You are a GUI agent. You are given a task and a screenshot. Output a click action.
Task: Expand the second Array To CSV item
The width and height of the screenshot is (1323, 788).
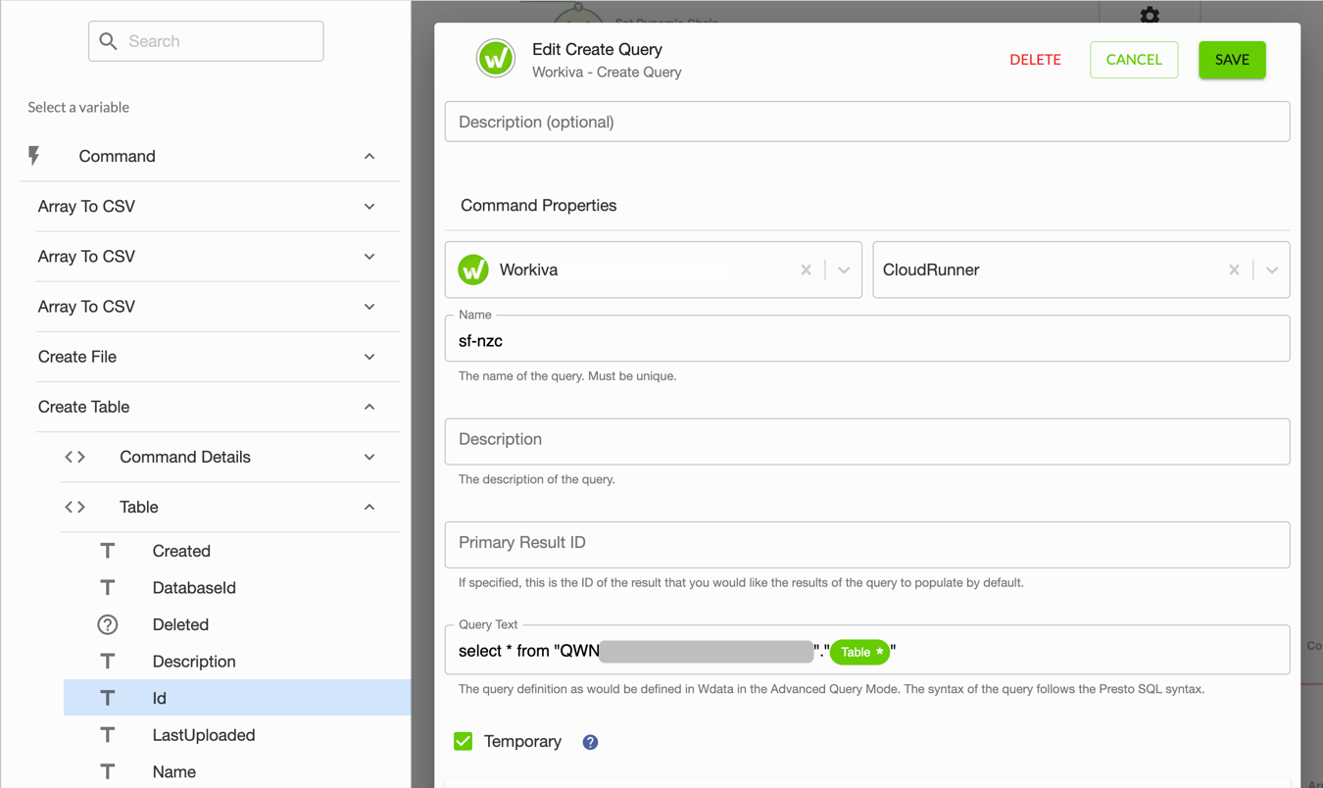[369, 256]
